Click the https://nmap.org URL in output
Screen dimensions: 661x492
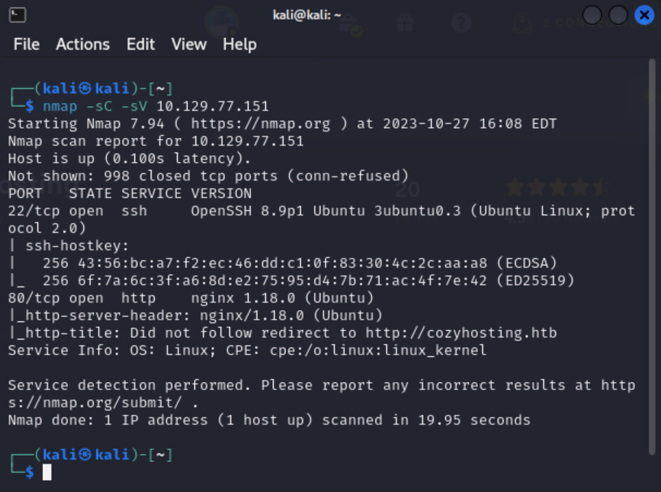tap(260, 123)
